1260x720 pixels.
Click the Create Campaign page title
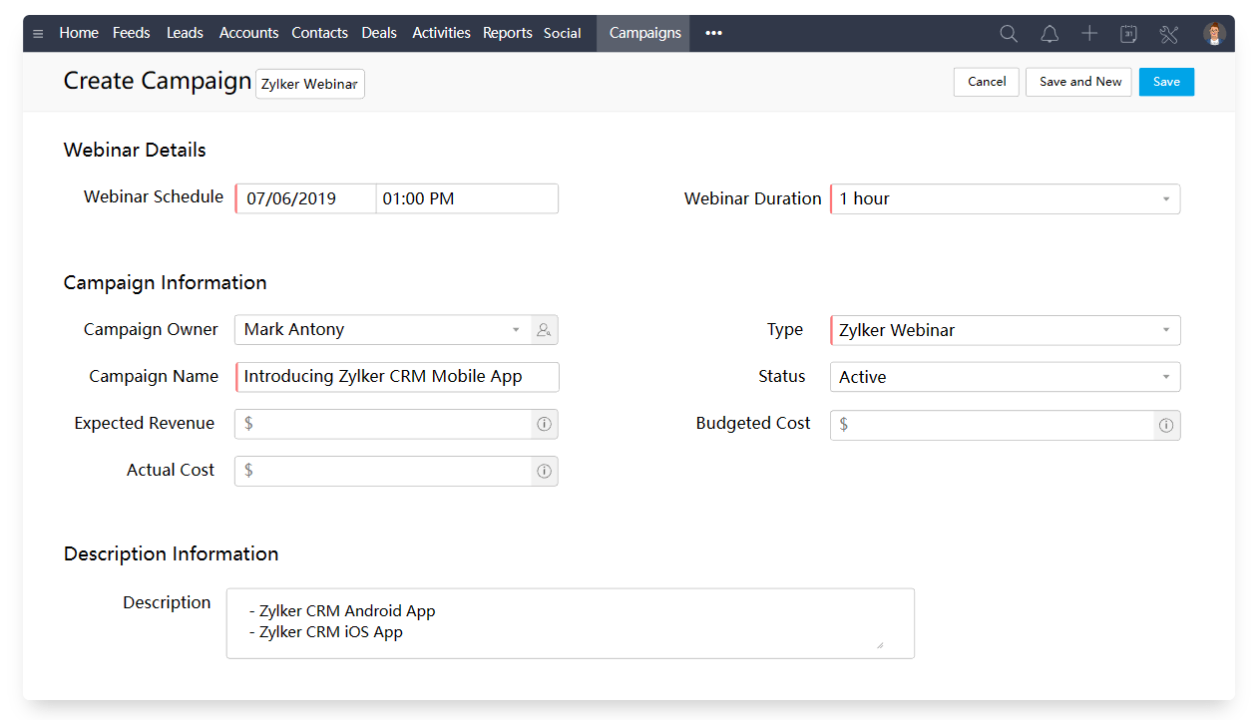point(158,81)
